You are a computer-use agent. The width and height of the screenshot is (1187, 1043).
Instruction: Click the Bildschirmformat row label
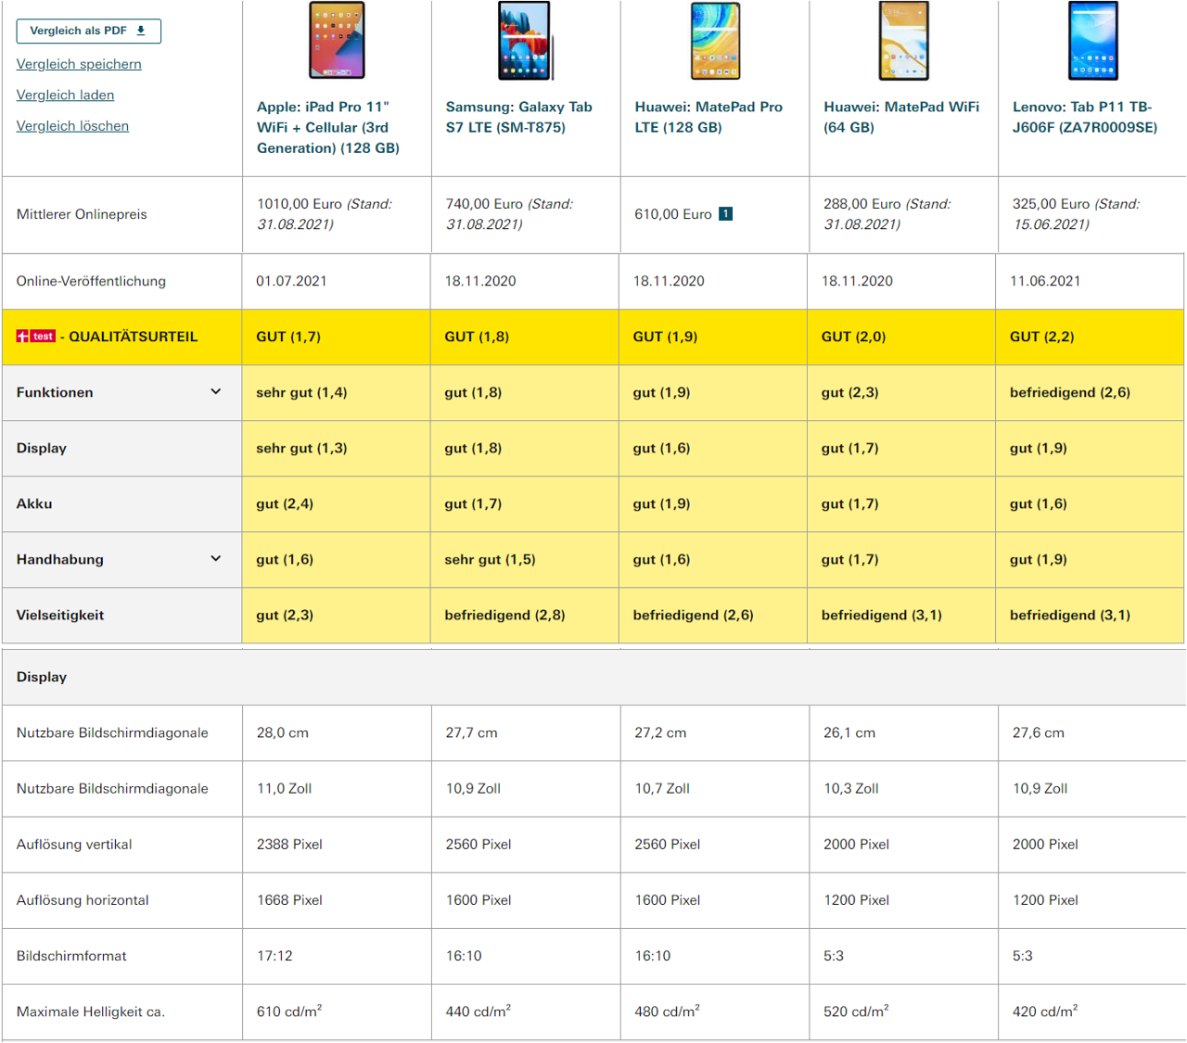point(71,956)
